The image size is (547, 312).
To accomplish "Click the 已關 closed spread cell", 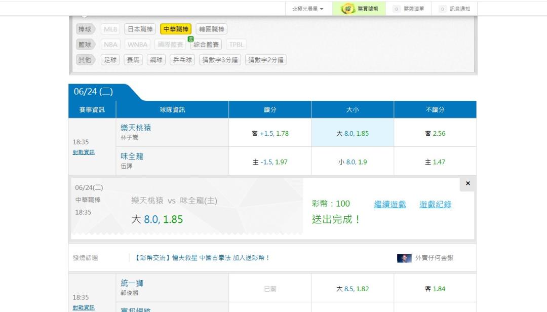I will coord(270,289).
